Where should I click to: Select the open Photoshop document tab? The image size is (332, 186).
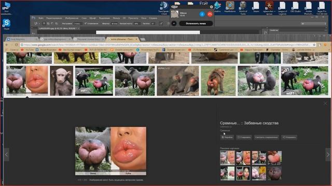point(59,28)
